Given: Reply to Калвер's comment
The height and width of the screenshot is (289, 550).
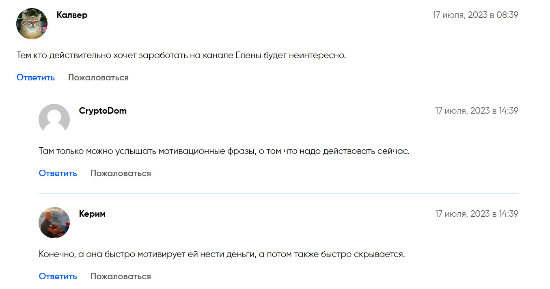Looking at the screenshot, I should [36, 78].
